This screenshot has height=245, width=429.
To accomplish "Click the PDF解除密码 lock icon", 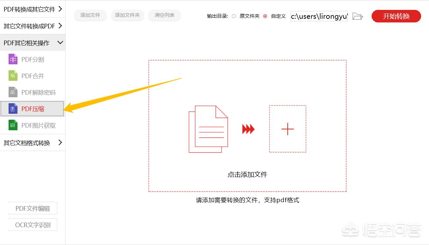I will tap(13, 92).
